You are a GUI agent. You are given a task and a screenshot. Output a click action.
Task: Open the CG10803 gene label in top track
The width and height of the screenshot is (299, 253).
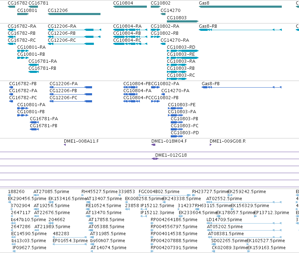(177, 18)
